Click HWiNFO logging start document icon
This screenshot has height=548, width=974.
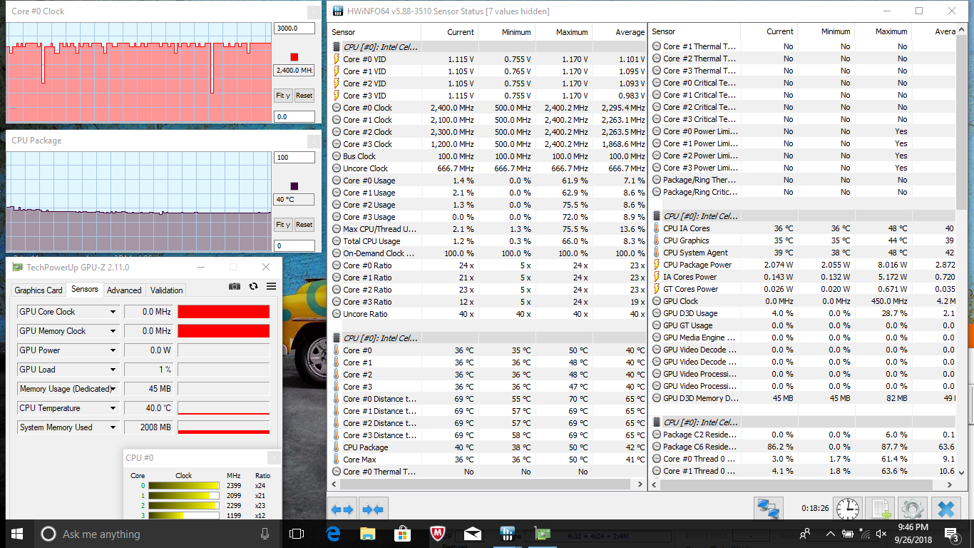pyautogui.click(x=880, y=509)
